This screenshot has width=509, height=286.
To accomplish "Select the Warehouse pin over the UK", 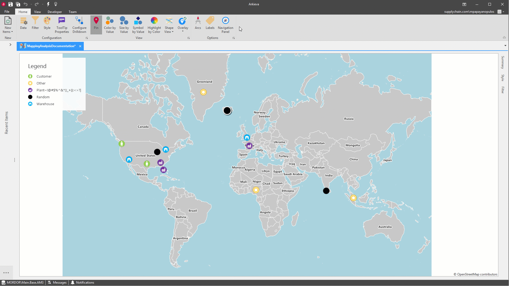I will point(247,137).
